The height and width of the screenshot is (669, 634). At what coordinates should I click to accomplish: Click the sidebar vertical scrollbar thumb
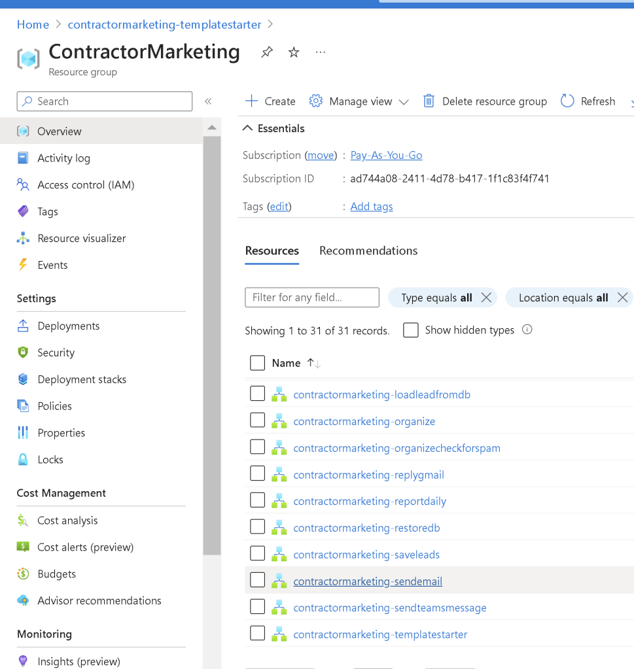pos(212,345)
